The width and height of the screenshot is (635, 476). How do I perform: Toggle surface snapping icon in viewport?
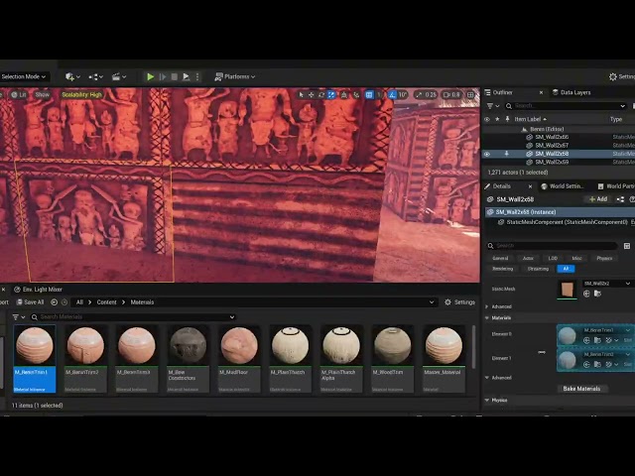pos(356,95)
